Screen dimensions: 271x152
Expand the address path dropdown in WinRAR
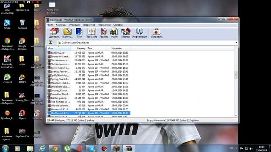[x=236, y=43]
